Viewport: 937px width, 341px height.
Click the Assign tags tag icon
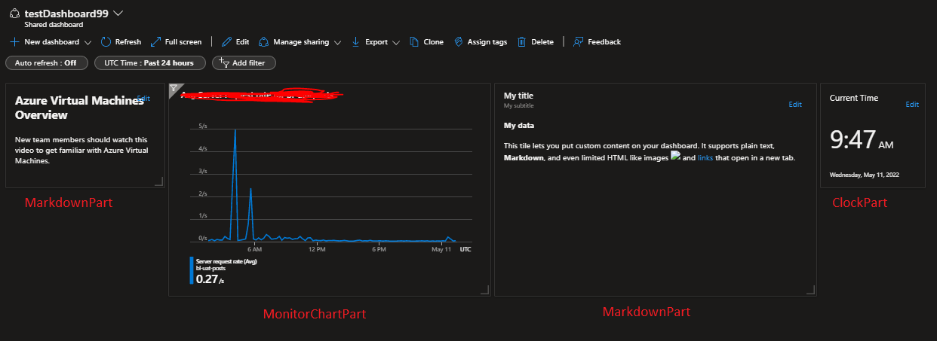[459, 42]
